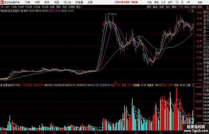Click the 现价 row in right quote panel
This screenshot has width=209, height=134.
coord(206,55)
